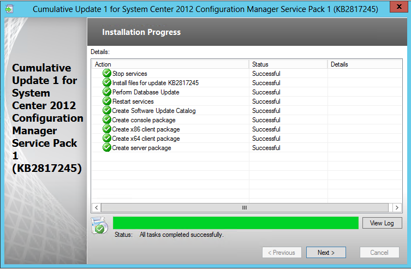Click the Details column header in the list

tap(365, 64)
